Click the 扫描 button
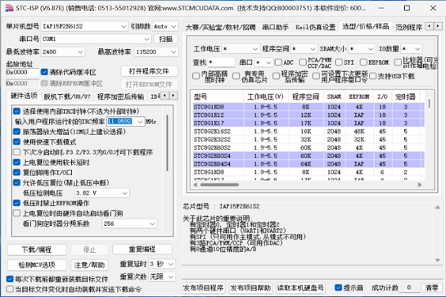446x297 pixels. point(166,39)
